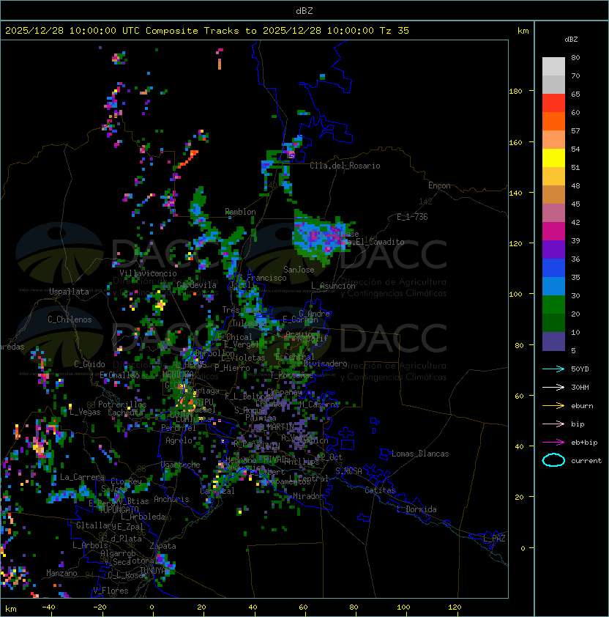Click the 'SanJose' map label

pyautogui.click(x=299, y=270)
